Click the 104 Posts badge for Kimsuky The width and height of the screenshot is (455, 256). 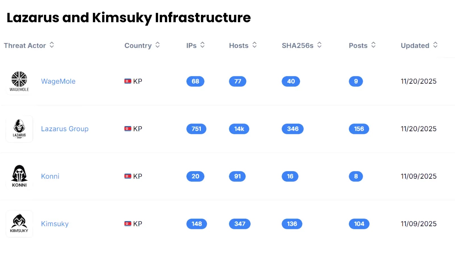[359, 224]
